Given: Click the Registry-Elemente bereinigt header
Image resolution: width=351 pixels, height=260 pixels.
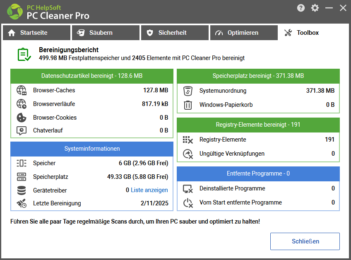Looking at the screenshot, I should (258, 125).
